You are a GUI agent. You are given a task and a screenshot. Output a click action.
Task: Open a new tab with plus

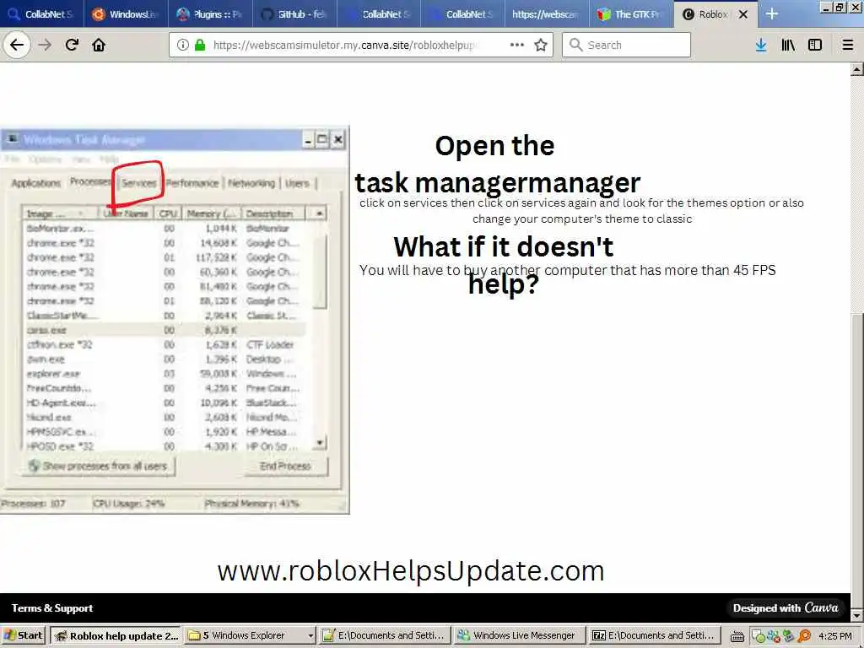[772, 13]
